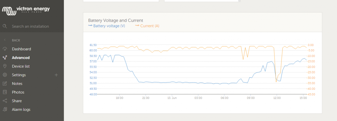Click the Device list location icon

5,66
